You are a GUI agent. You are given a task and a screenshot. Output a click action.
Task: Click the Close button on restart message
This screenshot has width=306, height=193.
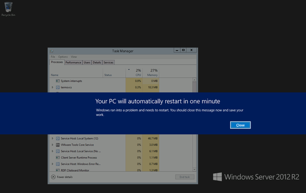(240, 125)
